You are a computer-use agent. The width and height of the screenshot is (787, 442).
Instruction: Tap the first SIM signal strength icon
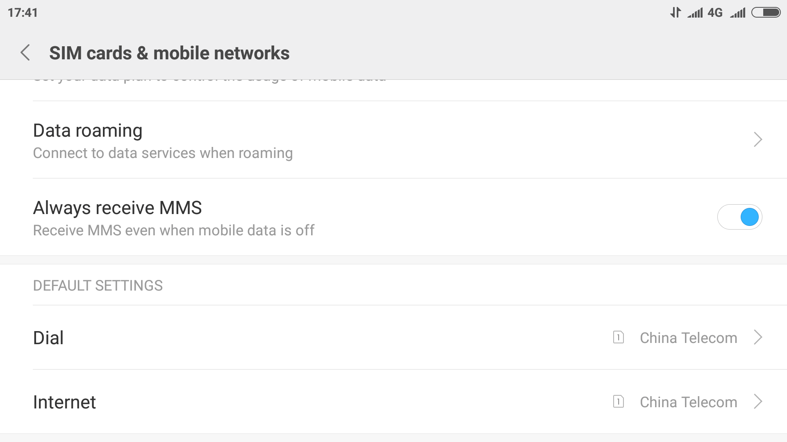click(695, 13)
